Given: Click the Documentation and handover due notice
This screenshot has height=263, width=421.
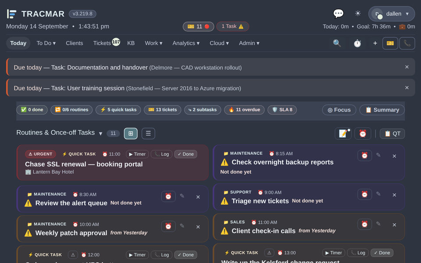Looking at the screenshot, I should pos(210,67).
